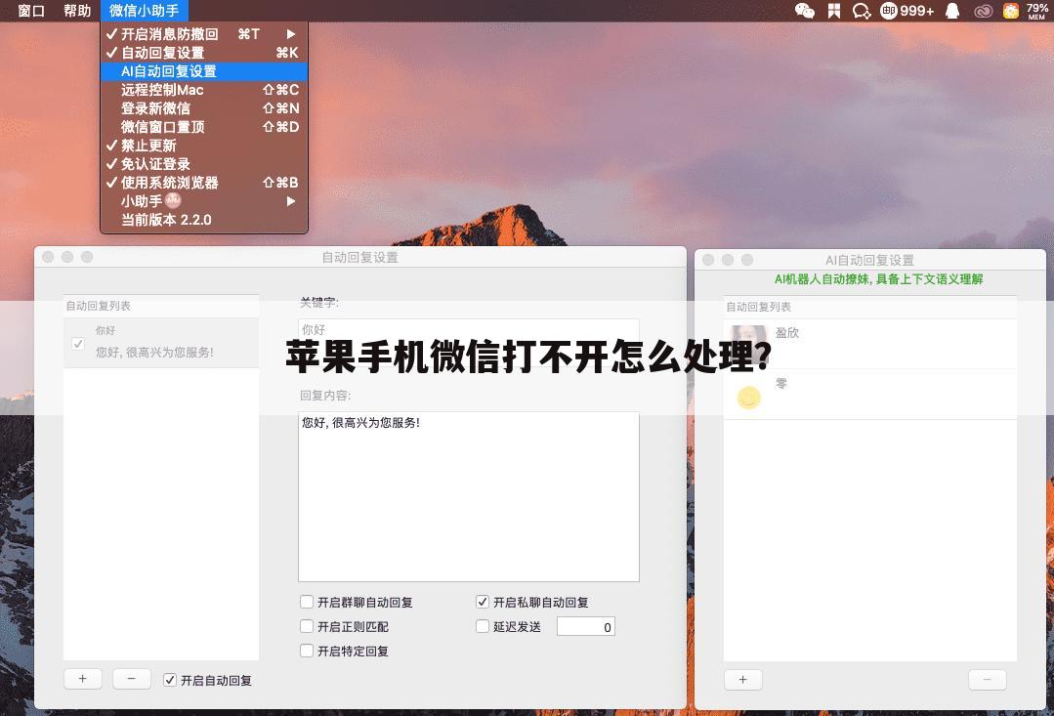Enable 开启特定回复 checkbox

[x=307, y=651]
